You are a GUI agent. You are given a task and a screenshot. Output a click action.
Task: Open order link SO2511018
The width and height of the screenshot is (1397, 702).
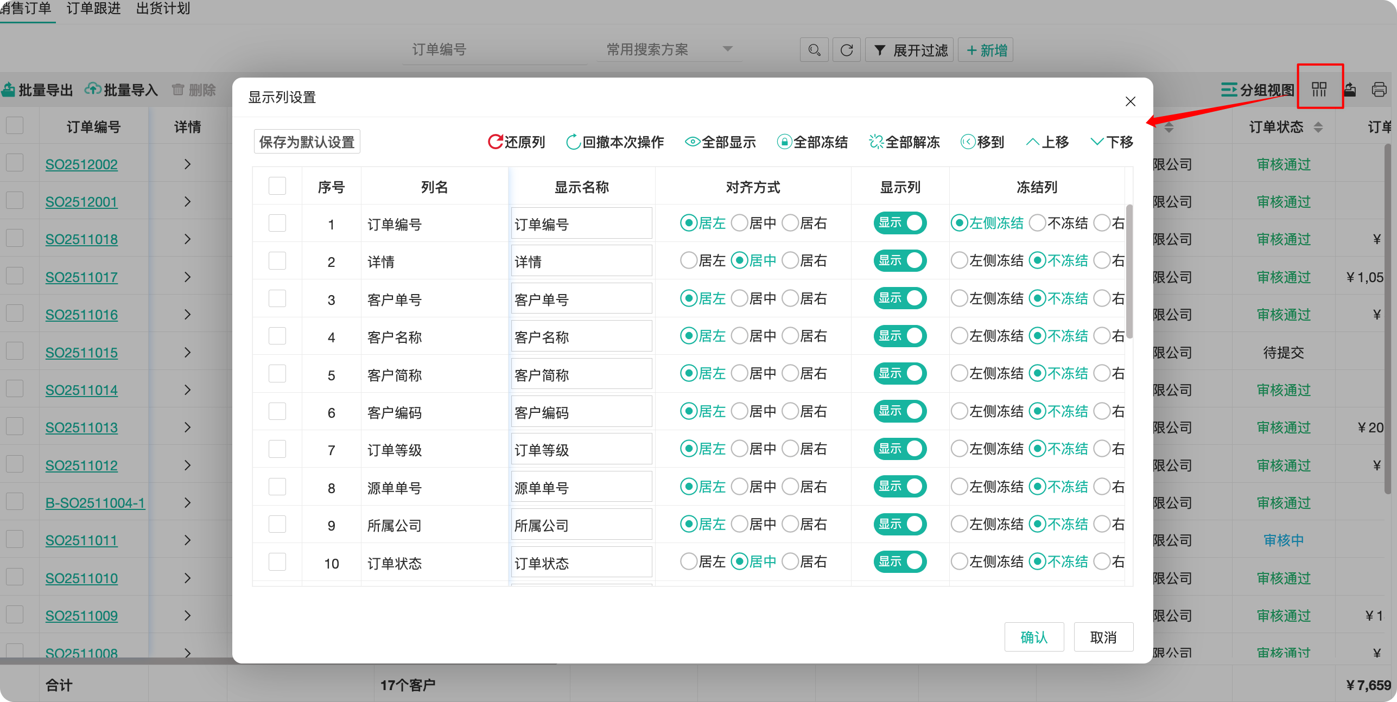pos(81,239)
